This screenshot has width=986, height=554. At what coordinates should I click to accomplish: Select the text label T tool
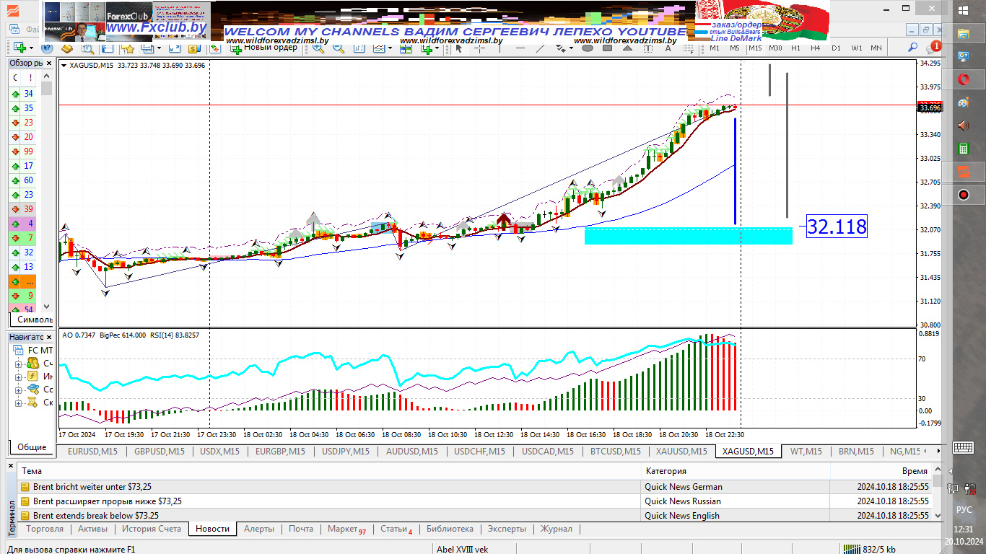pyautogui.click(x=647, y=48)
